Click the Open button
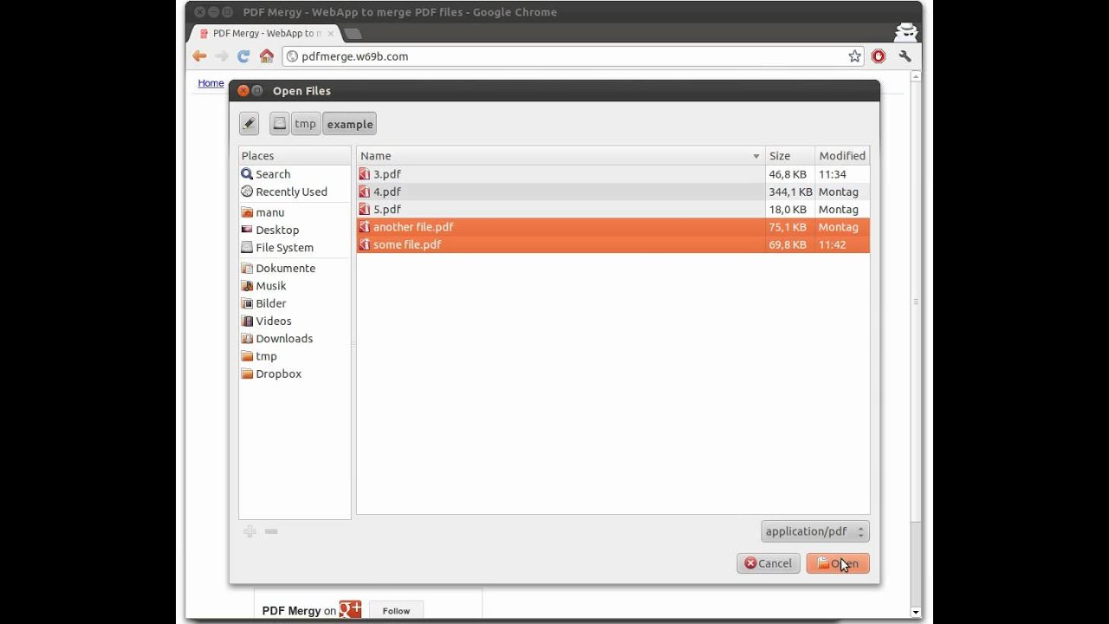The image size is (1109, 624). click(838, 563)
